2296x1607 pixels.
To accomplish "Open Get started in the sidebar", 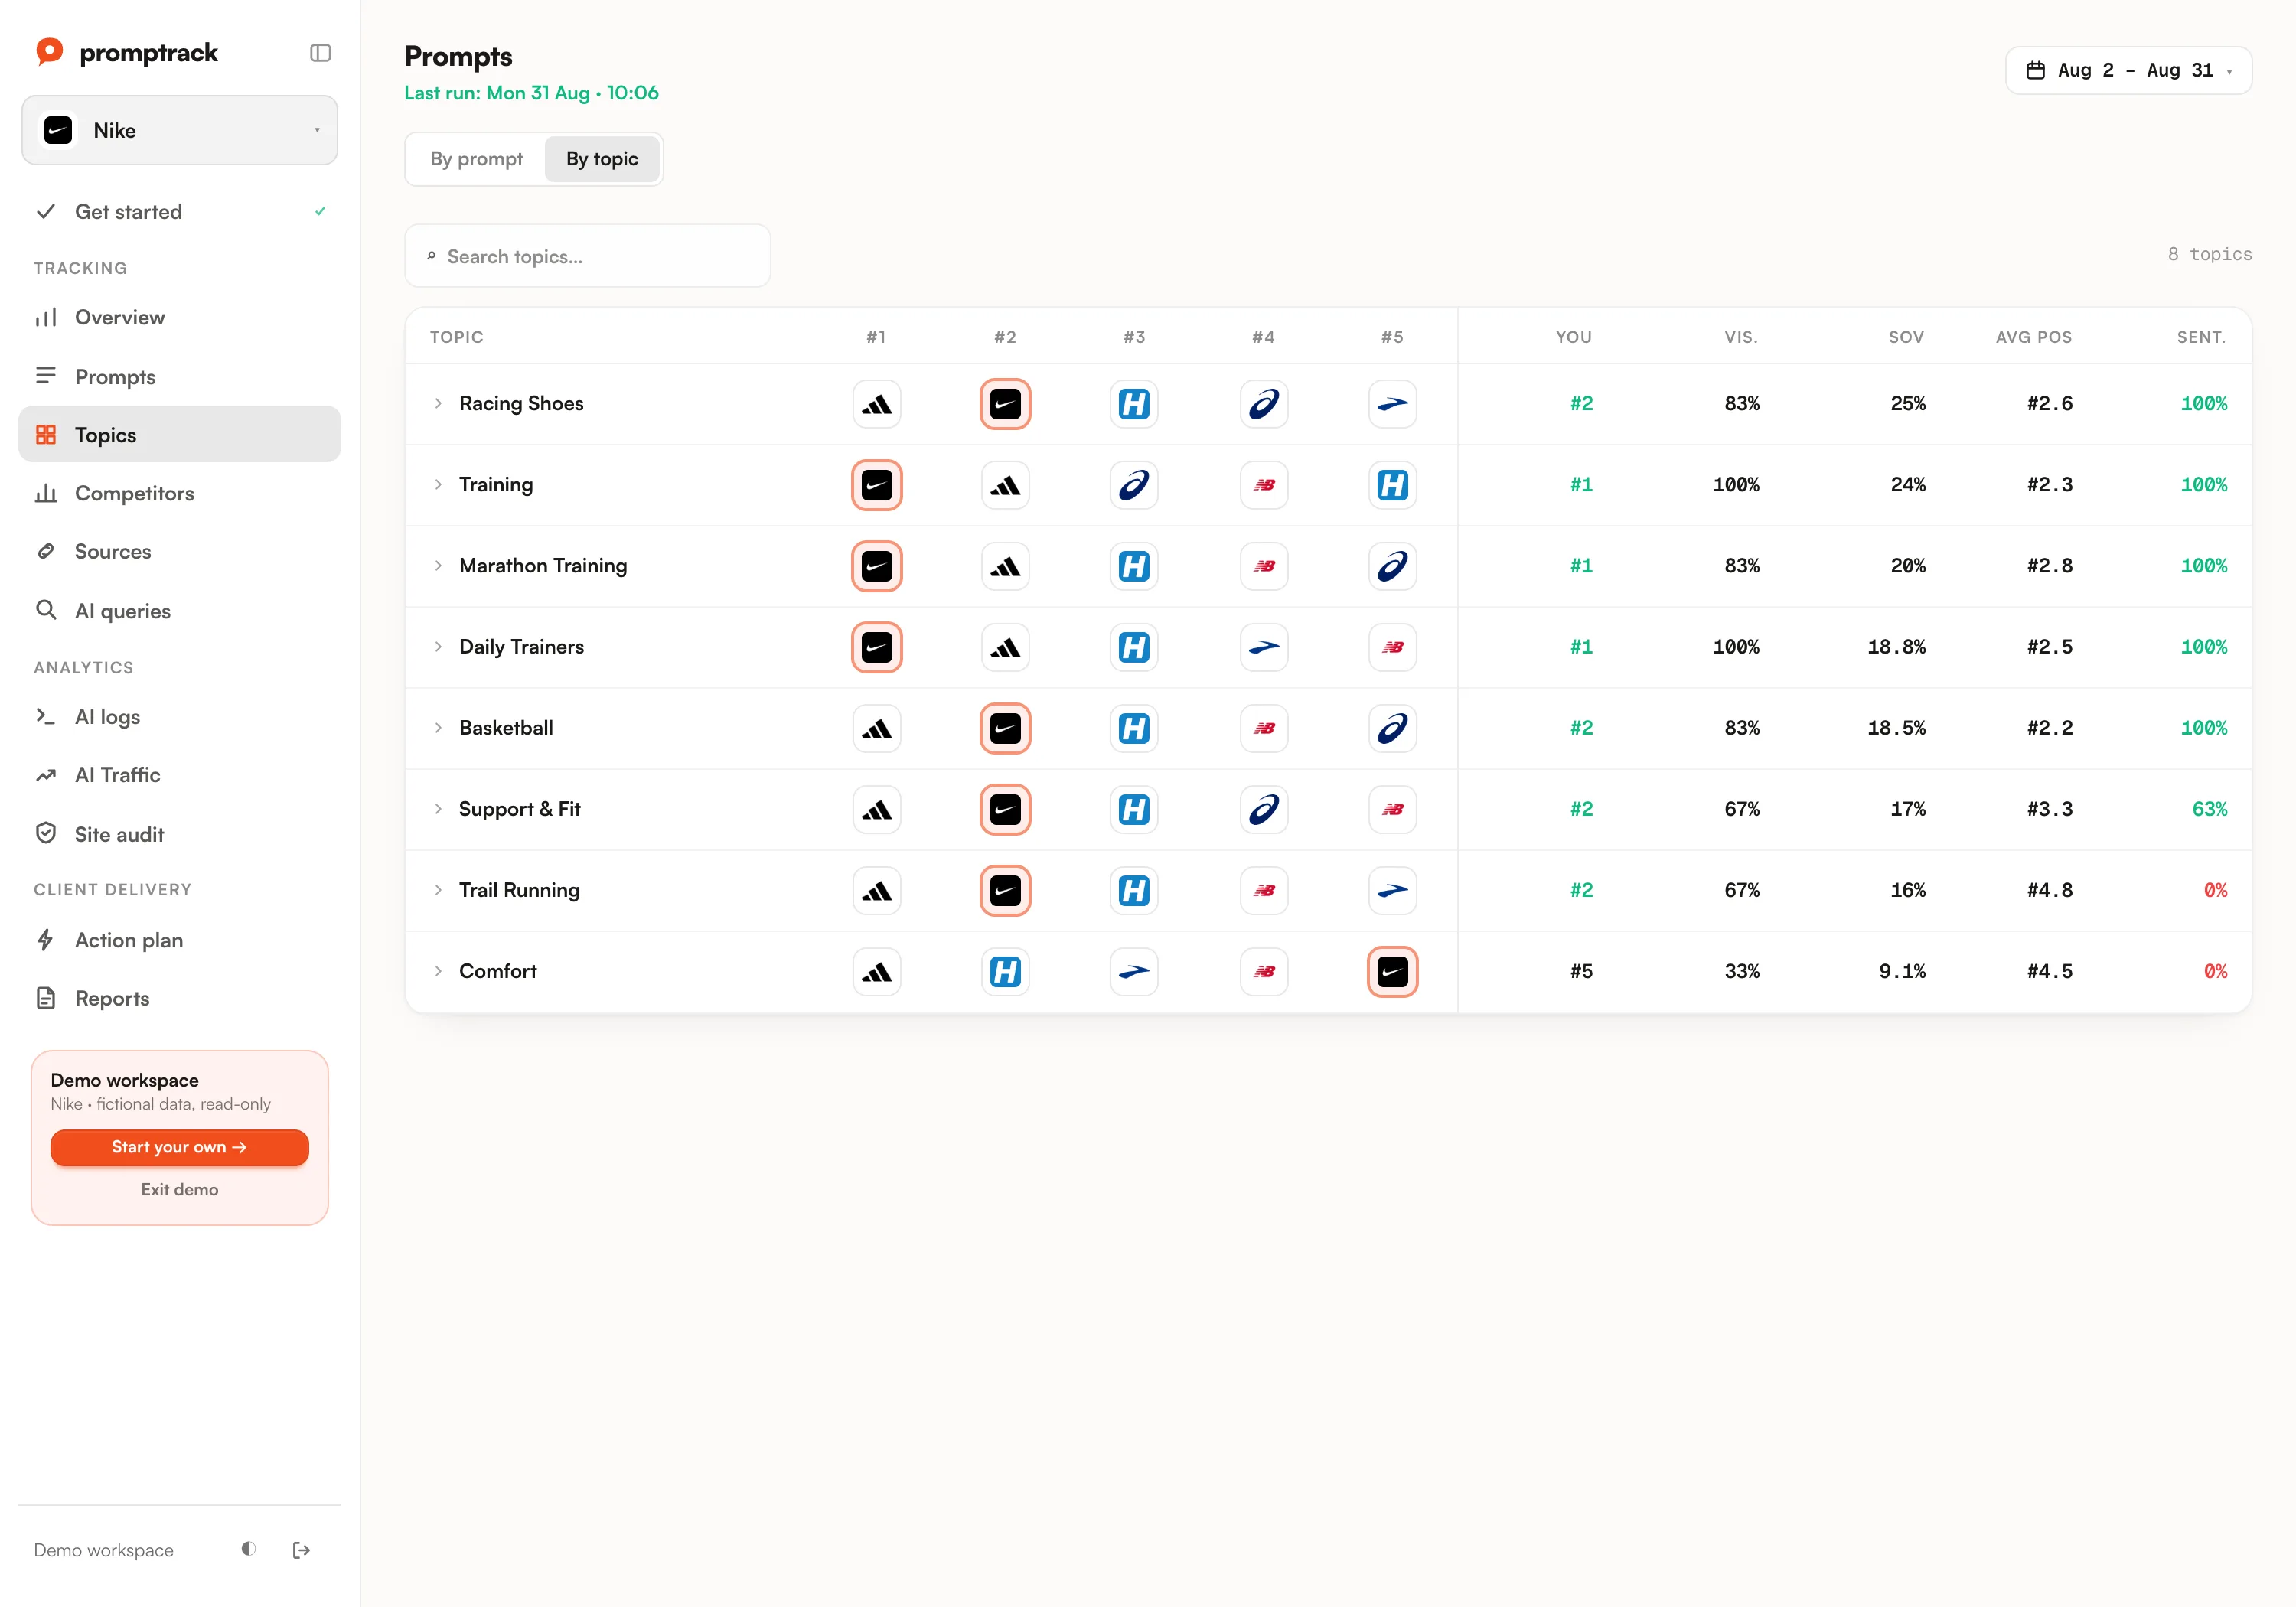I will (180, 211).
